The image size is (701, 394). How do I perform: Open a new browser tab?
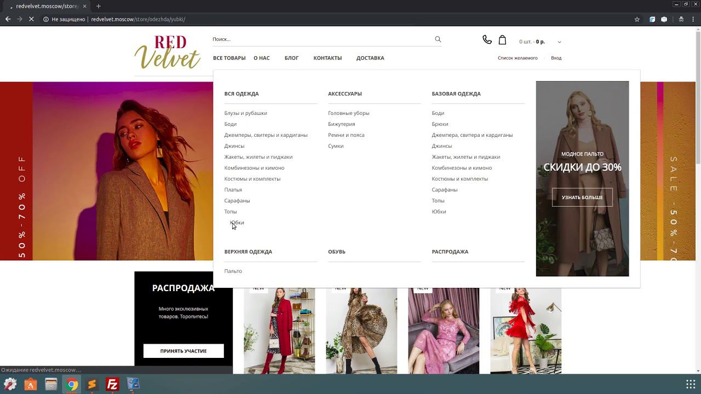tap(99, 6)
